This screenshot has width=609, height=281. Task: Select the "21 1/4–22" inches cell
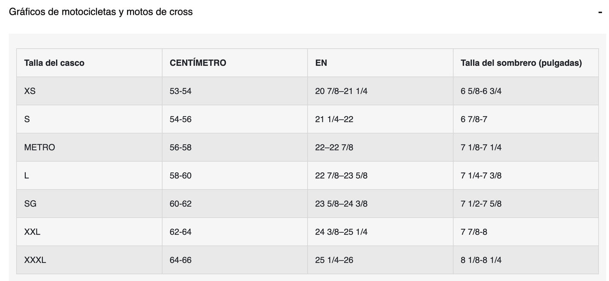pyautogui.click(x=334, y=119)
